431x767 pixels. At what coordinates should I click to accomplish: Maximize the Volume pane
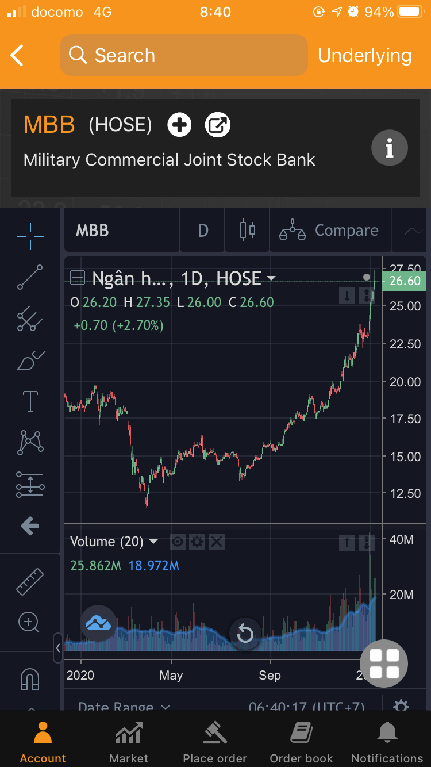click(367, 542)
